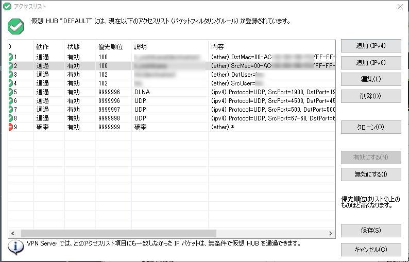Click the title bar access list icon
409x262 pixels.
(7, 7)
